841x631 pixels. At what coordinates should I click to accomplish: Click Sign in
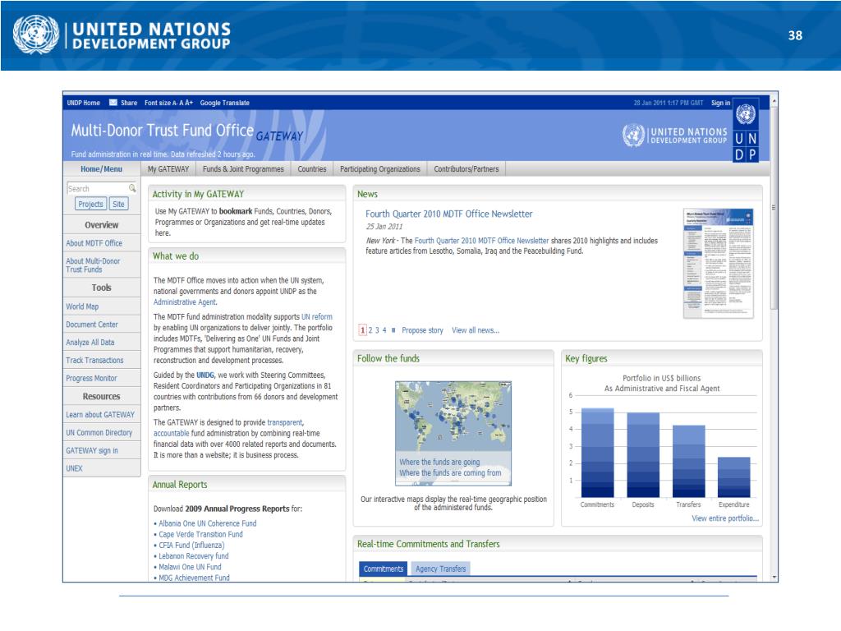pos(720,103)
